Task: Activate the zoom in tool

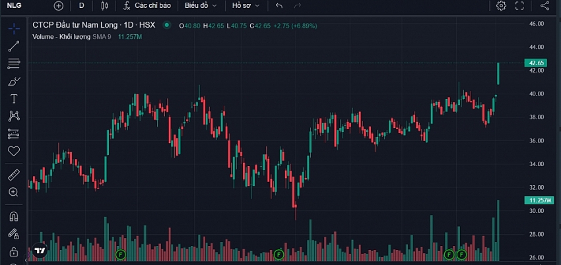Action: [x=14, y=192]
